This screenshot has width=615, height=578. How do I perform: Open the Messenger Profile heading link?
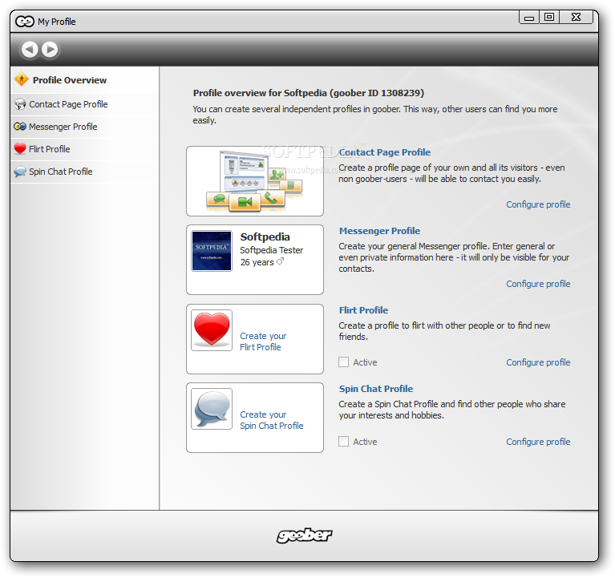pyautogui.click(x=379, y=231)
